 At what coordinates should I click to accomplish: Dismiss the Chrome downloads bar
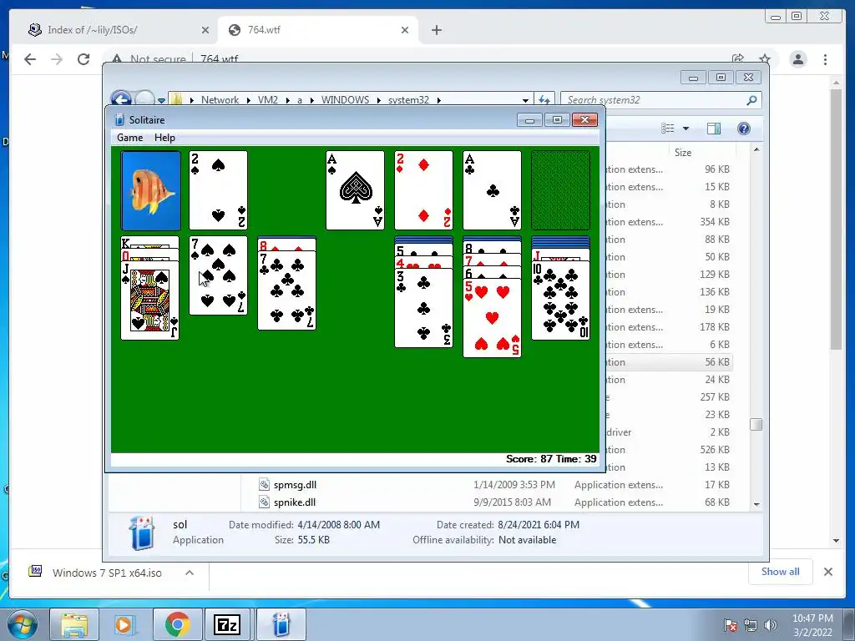point(828,572)
